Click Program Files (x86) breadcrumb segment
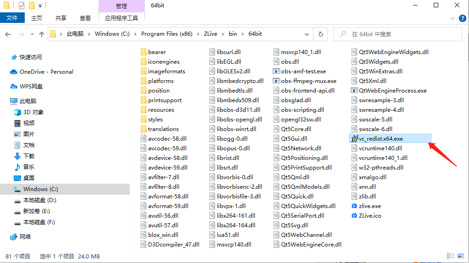 pyautogui.click(x=166, y=34)
